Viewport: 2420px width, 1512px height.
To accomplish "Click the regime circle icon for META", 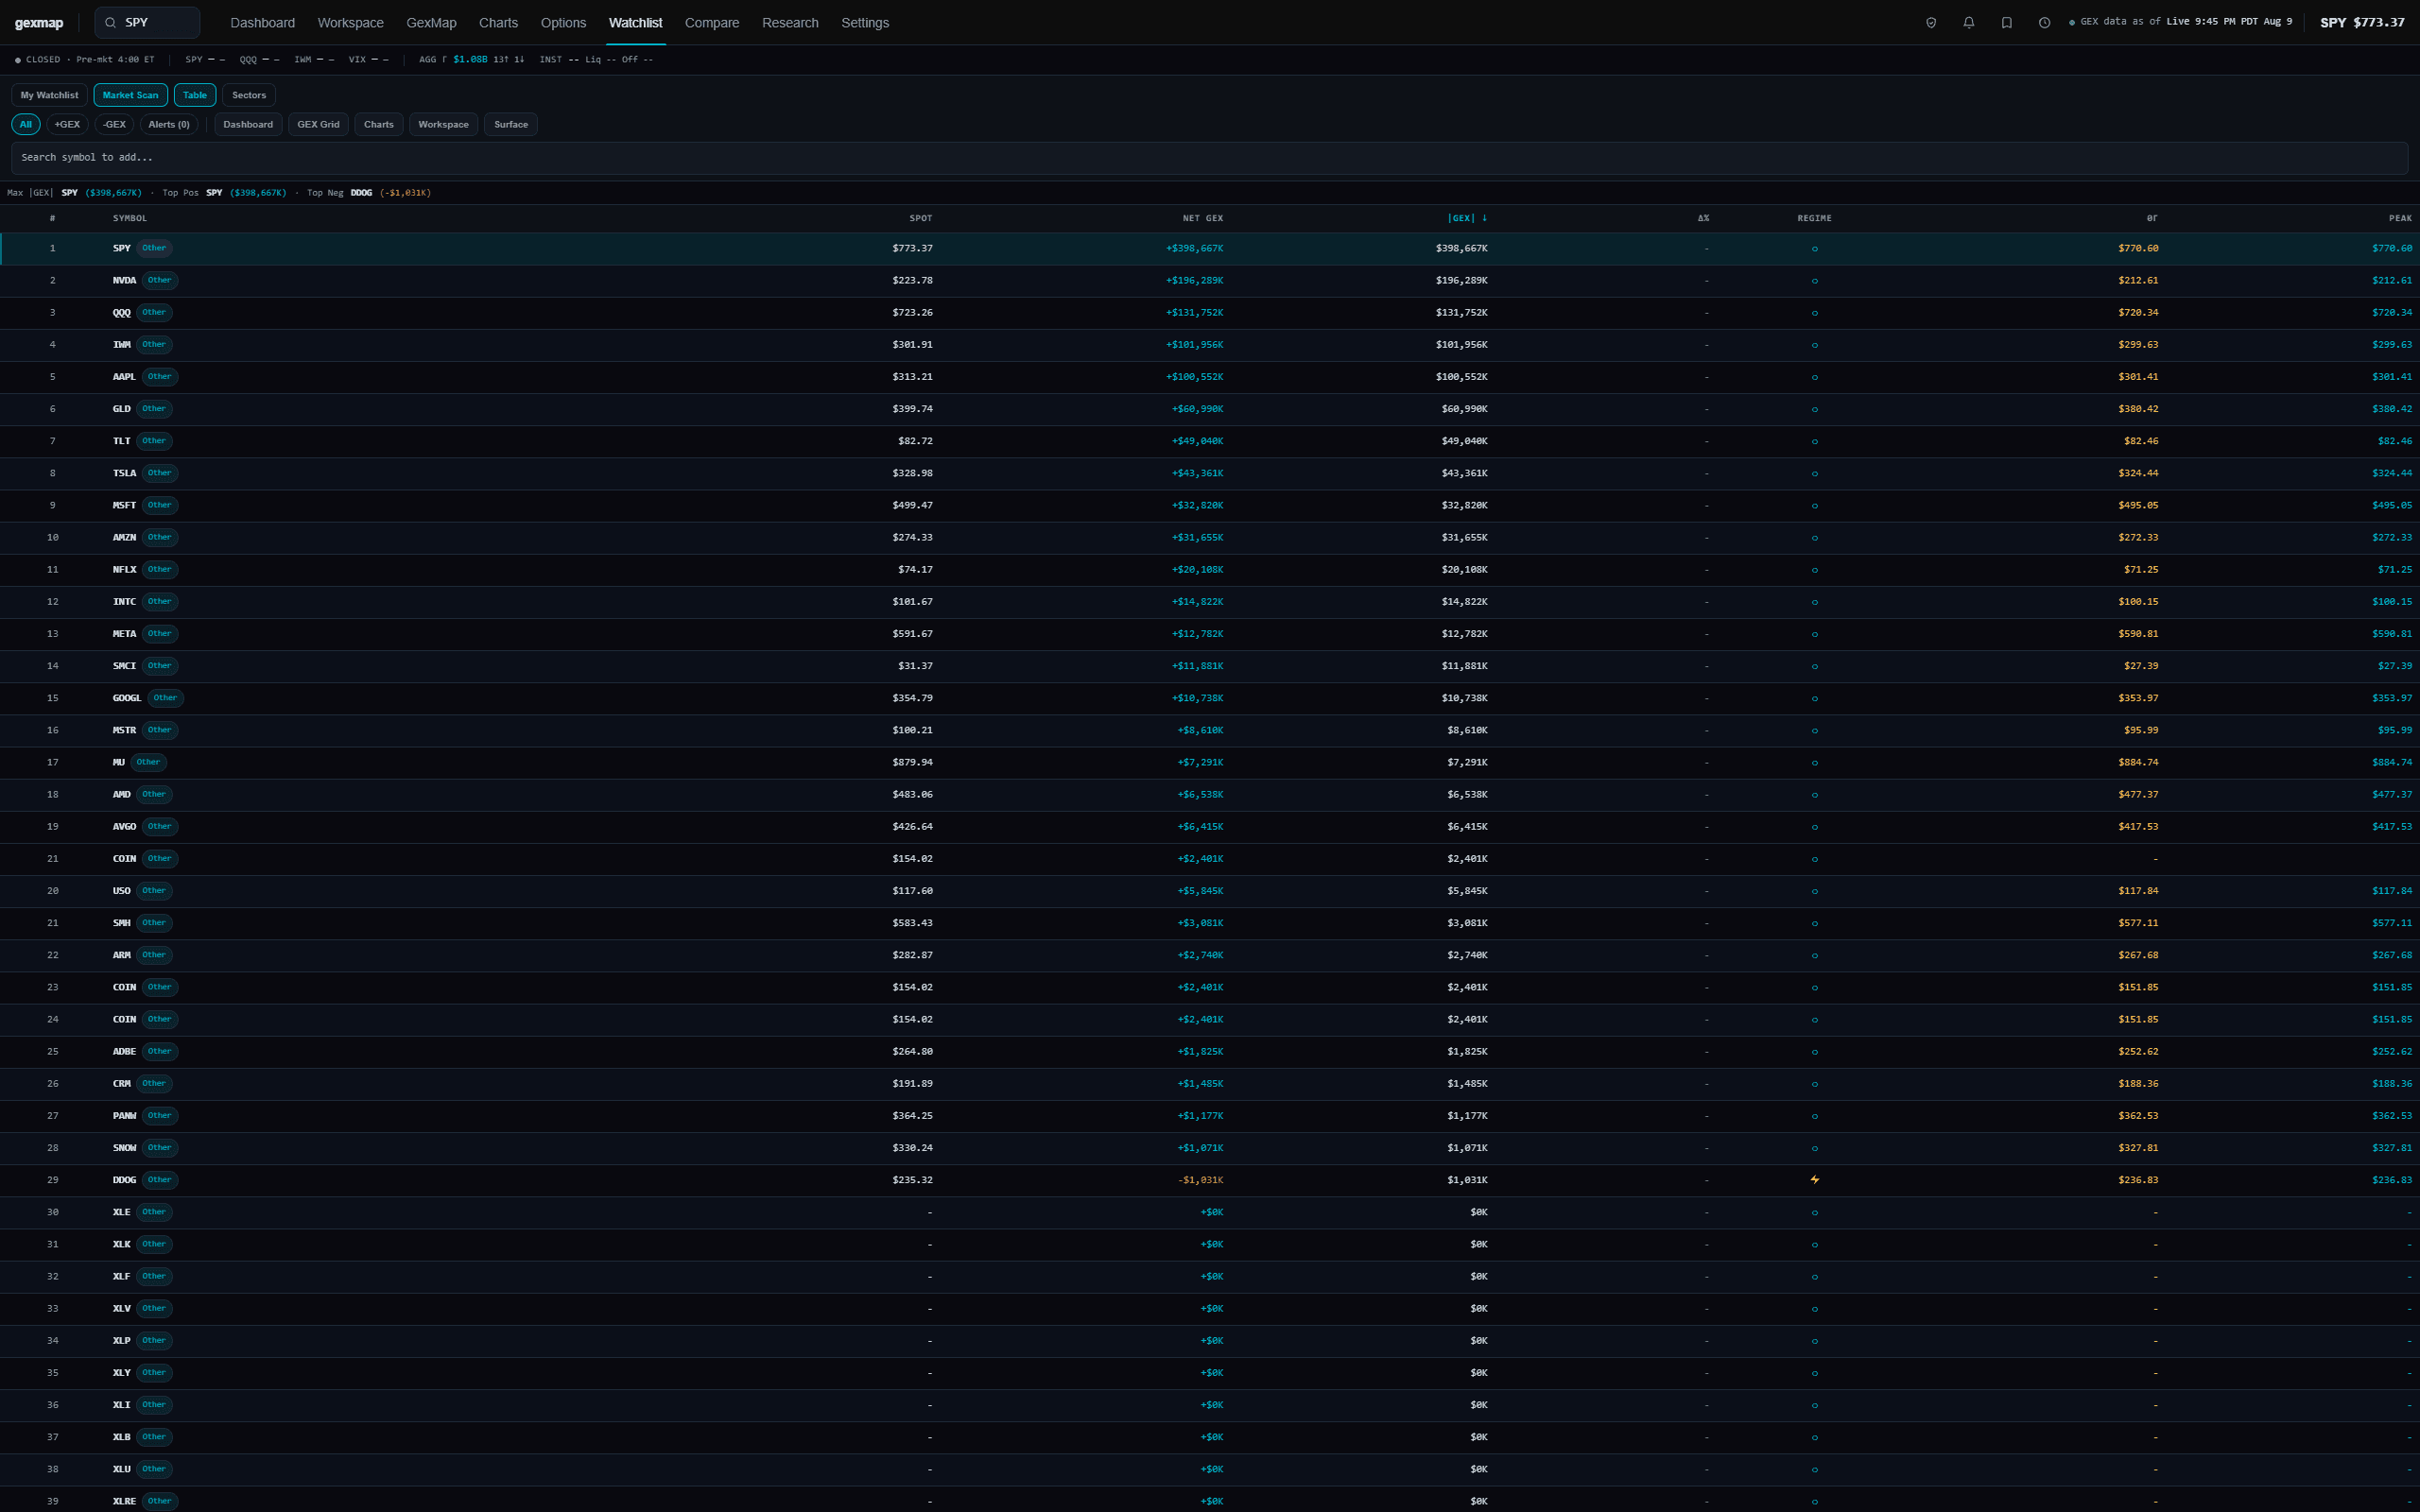I will [x=1815, y=634].
